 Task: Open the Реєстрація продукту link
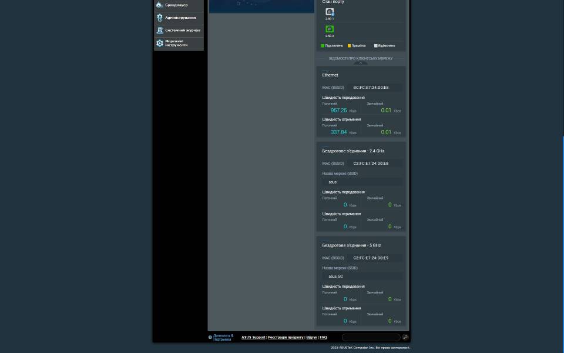point(286,338)
